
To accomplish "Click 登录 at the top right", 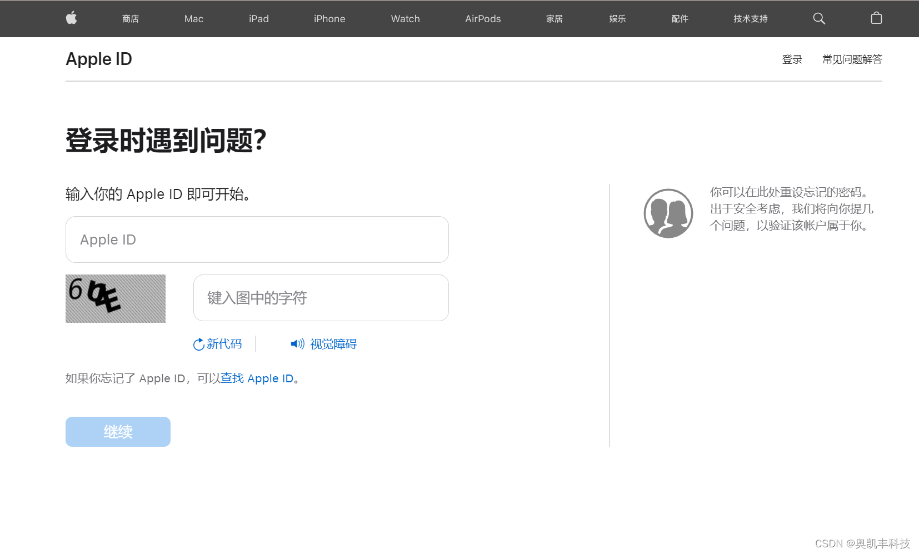I will click(x=792, y=59).
